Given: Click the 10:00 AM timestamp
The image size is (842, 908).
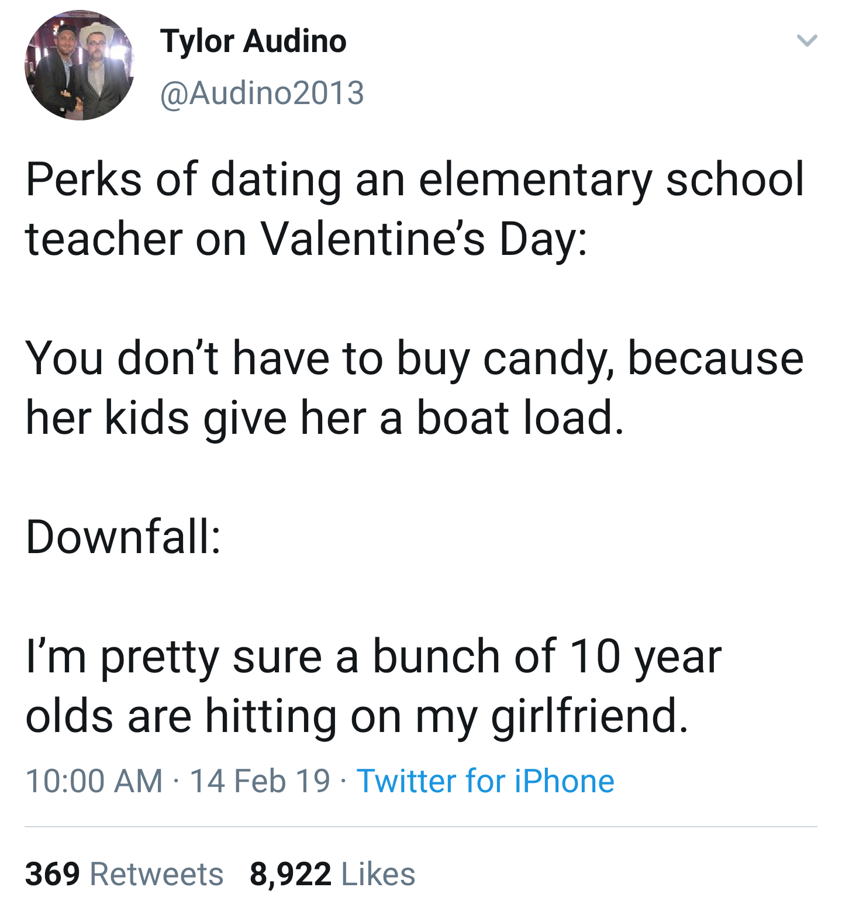Looking at the screenshot, I should [94, 781].
